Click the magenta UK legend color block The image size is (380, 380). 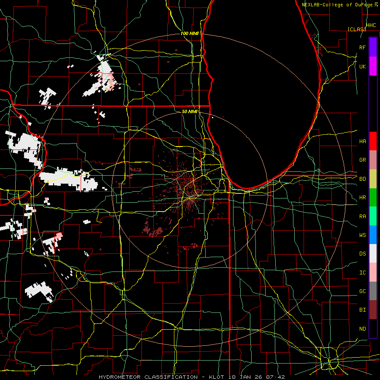(x=373, y=66)
